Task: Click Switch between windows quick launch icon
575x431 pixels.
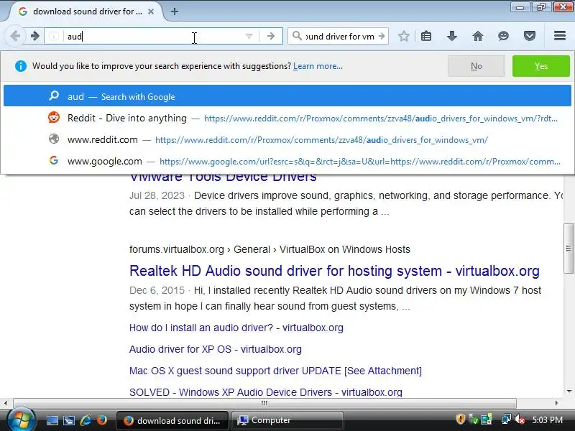Action: pyautogui.click(x=68, y=420)
